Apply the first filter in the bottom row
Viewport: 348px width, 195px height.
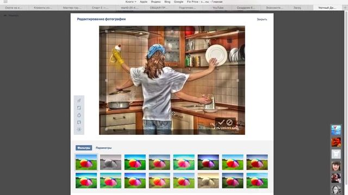(x=86, y=180)
